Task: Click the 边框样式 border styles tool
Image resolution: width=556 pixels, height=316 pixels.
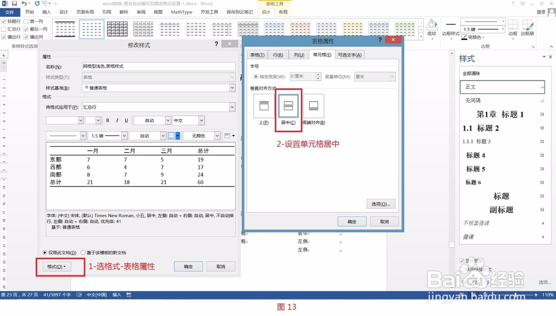Action: point(451,29)
